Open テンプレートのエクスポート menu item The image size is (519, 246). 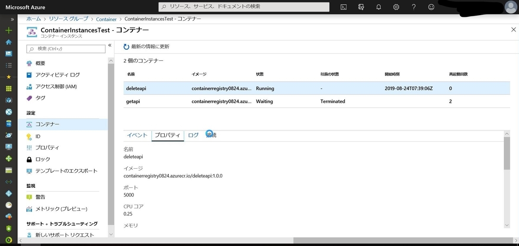tap(63, 171)
